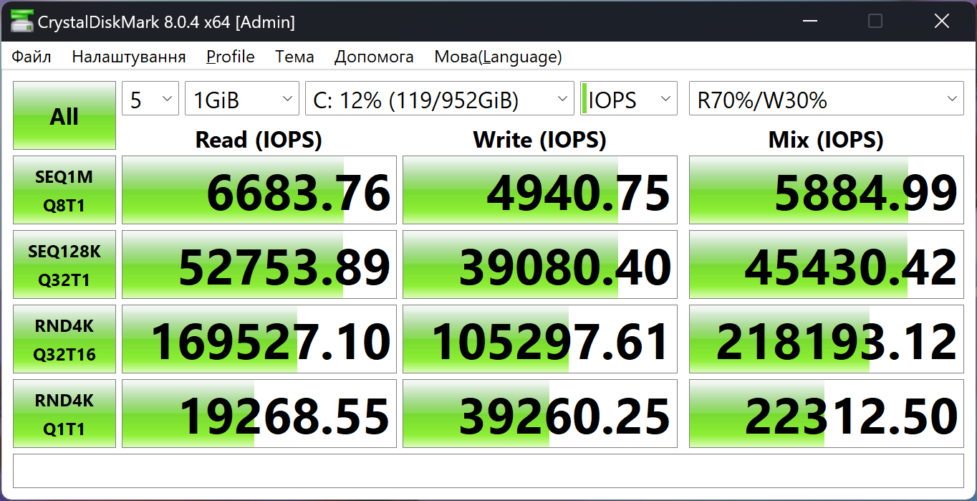Open the Мова(Language) menu
The height and width of the screenshot is (501, 977).
click(498, 57)
